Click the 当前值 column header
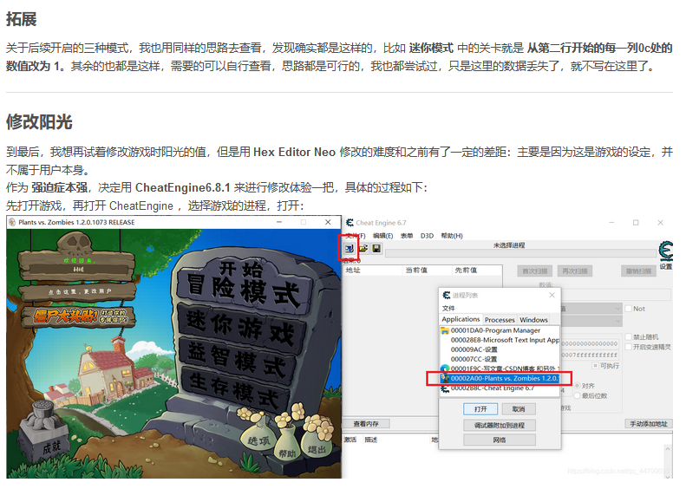Screen dimensions: 686x489 tap(427, 271)
